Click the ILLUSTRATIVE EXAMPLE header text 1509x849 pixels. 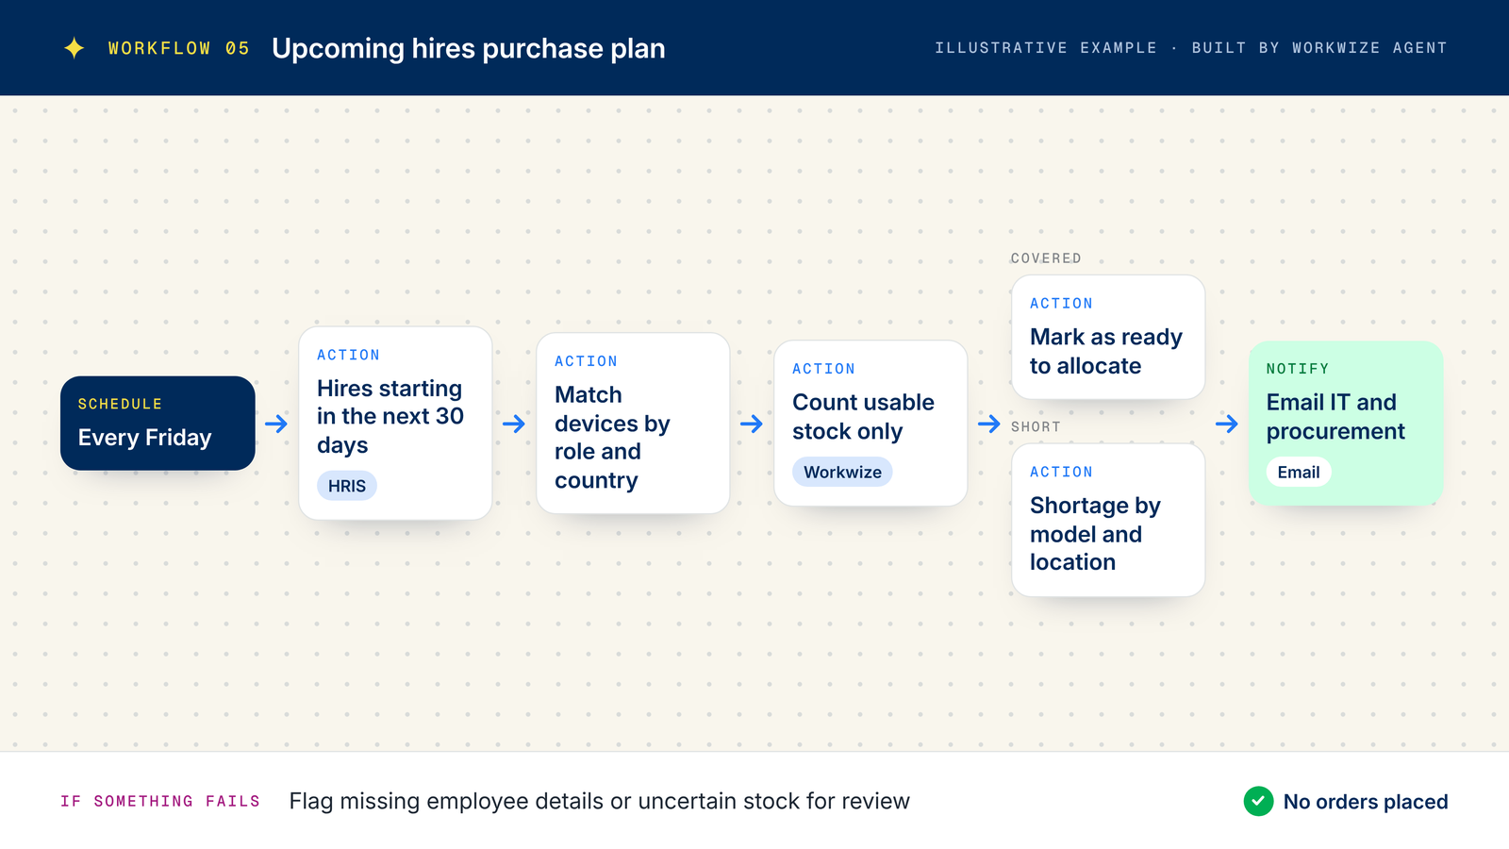click(x=1046, y=48)
